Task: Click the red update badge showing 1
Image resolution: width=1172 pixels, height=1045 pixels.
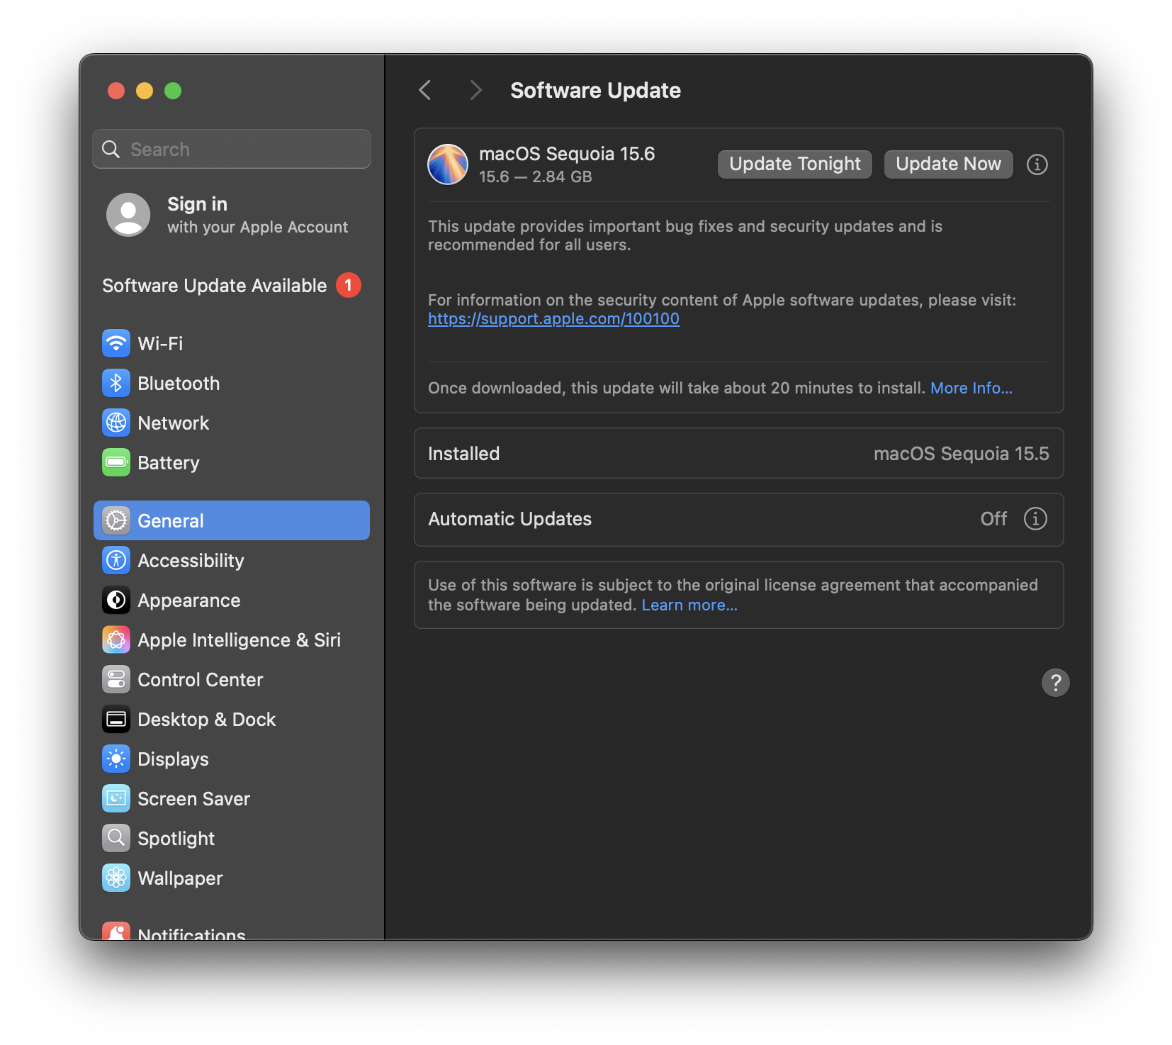Action: point(349,285)
